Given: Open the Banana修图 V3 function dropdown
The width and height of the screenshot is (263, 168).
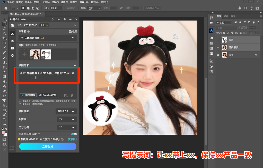Looking at the screenshot, I should point(48,38).
